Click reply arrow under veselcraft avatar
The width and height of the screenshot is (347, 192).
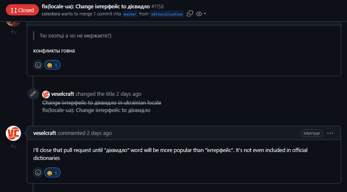point(13,147)
